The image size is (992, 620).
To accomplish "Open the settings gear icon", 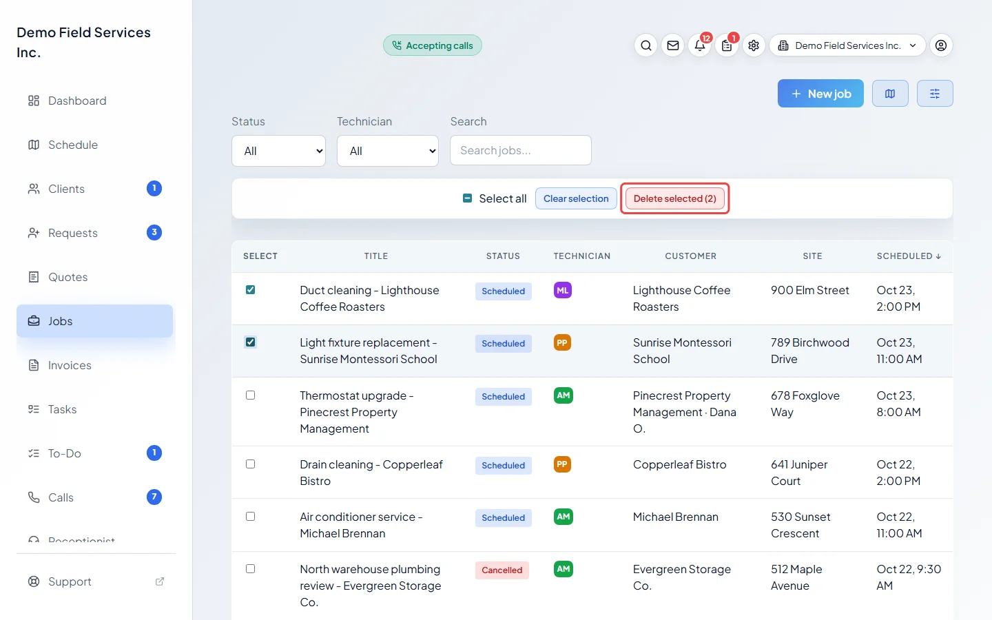I will click(754, 45).
